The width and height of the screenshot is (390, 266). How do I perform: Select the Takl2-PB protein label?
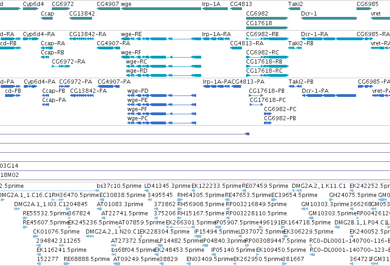301,82
